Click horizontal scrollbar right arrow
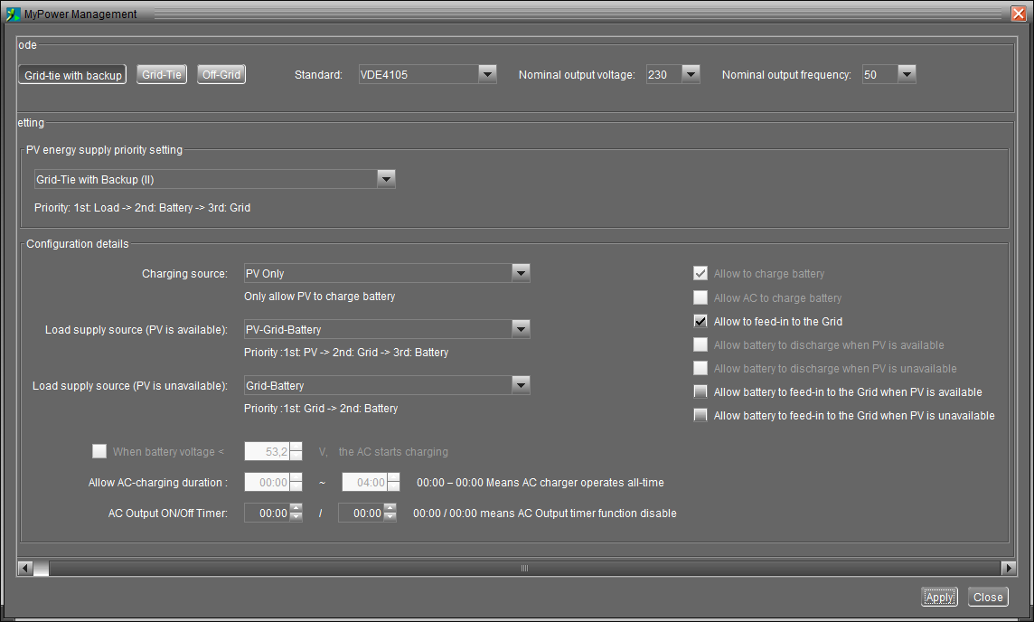The image size is (1034, 622). tap(1009, 568)
